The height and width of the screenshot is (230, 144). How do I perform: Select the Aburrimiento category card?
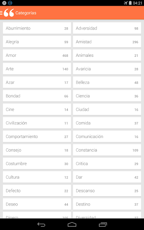click(x=37, y=28)
